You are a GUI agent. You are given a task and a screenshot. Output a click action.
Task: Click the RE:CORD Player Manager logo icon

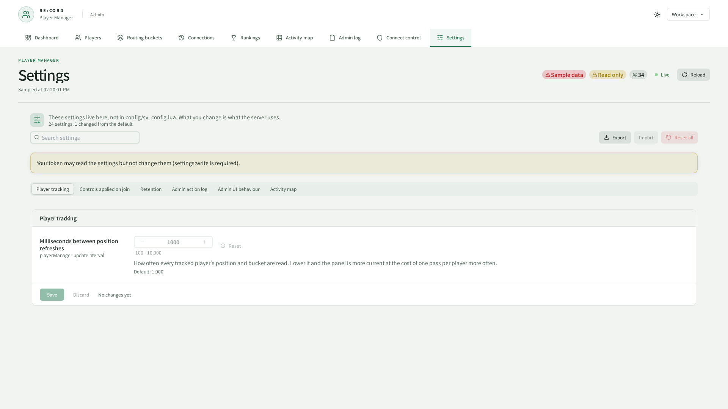[26, 14]
